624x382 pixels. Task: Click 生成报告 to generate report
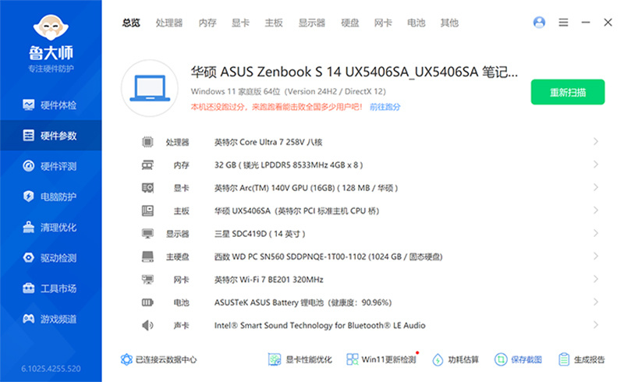(x=581, y=359)
